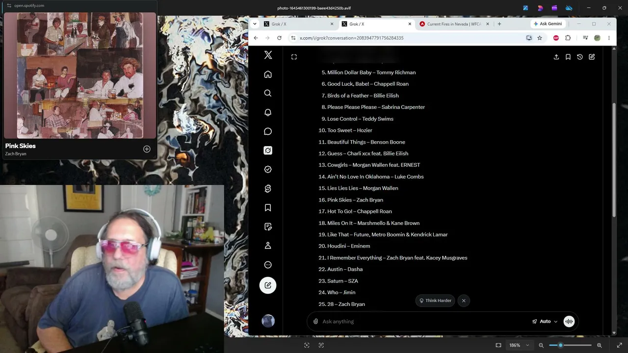628x353 pixels.
Task: Go back in Chrome
Action: tap(256, 38)
